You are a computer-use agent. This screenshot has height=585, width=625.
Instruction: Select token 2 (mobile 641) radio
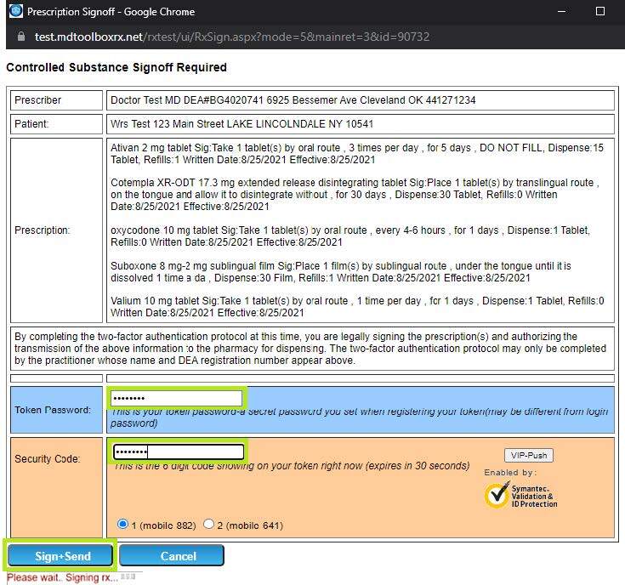pyautogui.click(x=208, y=524)
